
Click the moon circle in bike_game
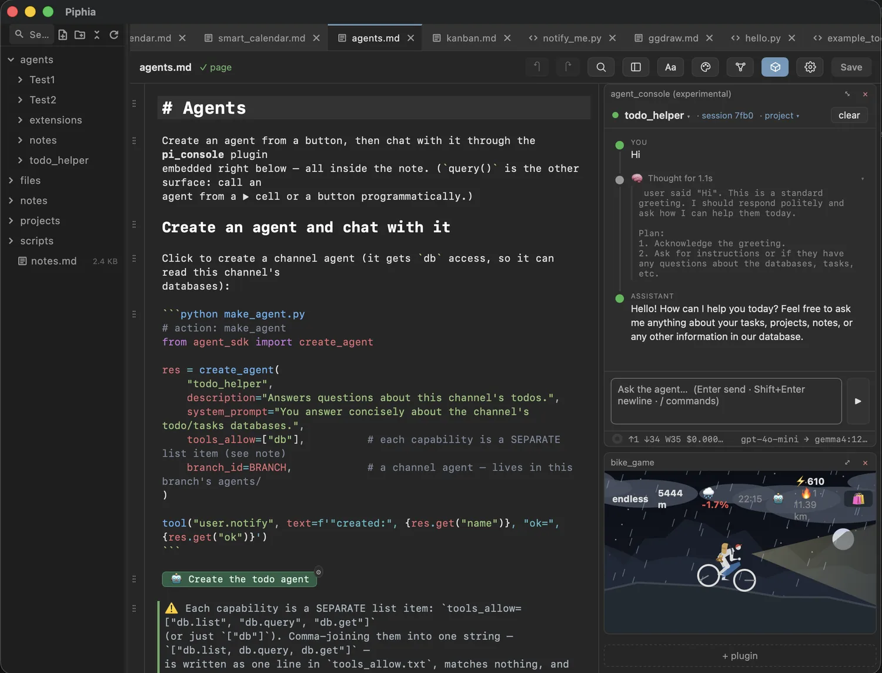click(x=843, y=539)
